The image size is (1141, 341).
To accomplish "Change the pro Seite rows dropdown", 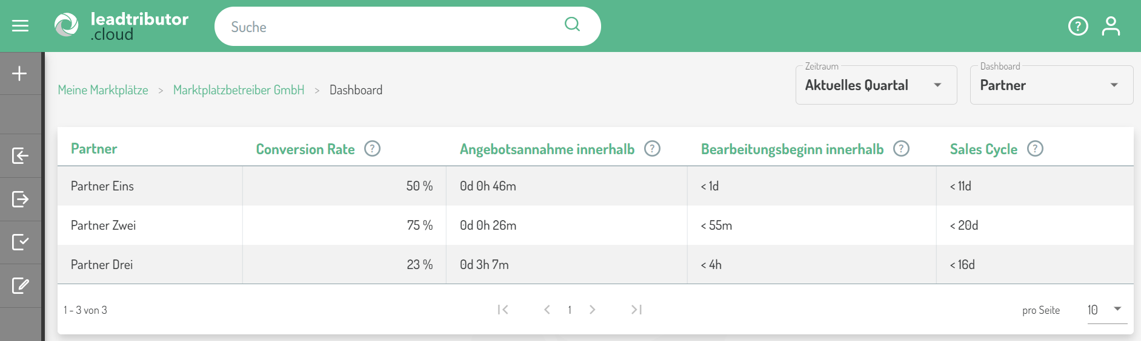I will click(x=1106, y=310).
